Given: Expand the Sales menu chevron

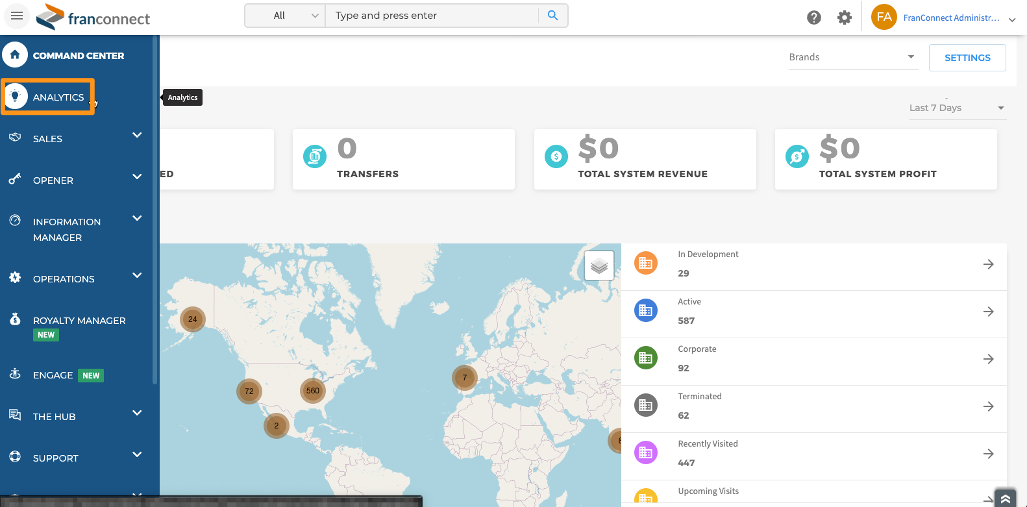Looking at the screenshot, I should pyautogui.click(x=137, y=135).
